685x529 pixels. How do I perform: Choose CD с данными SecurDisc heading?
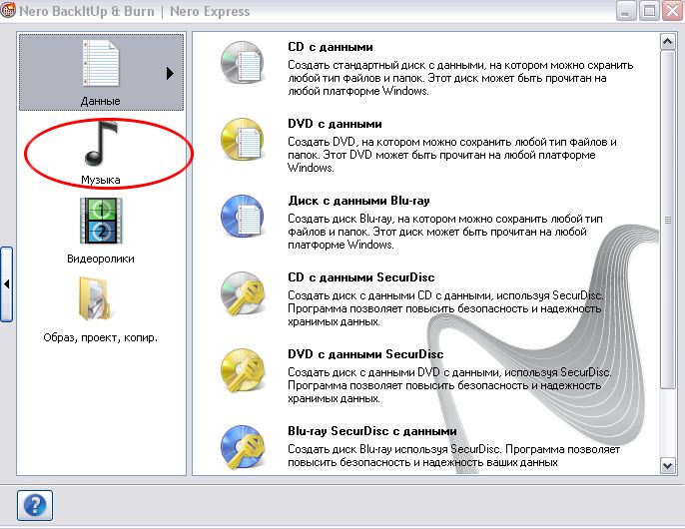coord(360,277)
